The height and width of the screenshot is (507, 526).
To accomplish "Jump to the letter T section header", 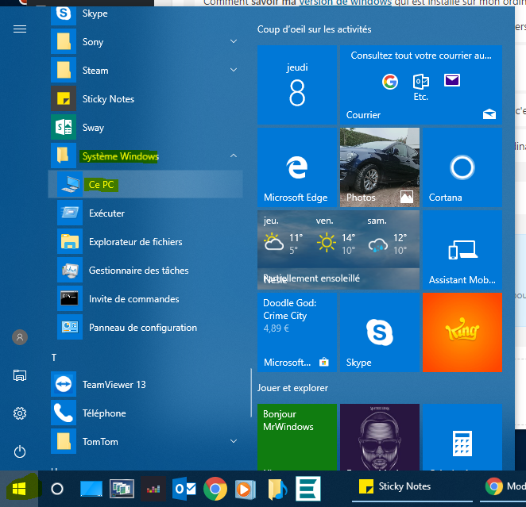I will pos(54,357).
